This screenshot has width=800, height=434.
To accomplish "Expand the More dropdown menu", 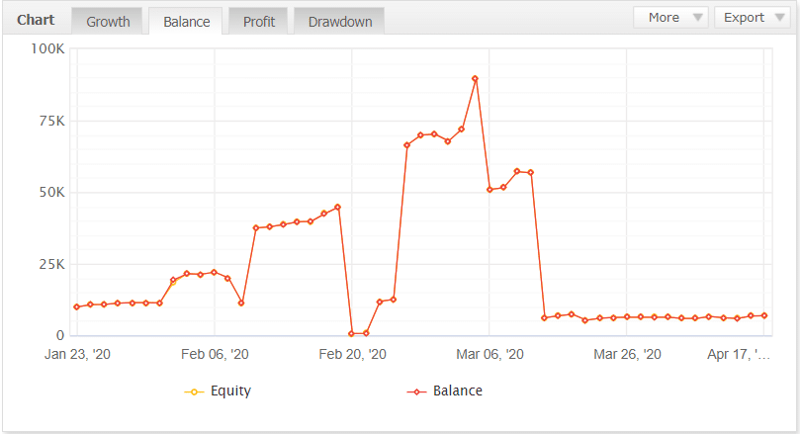I will click(671, 17).
